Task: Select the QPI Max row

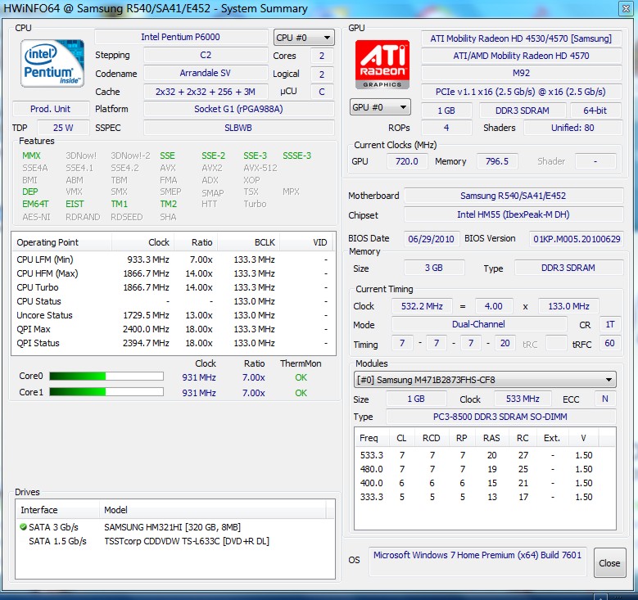Action: [x=173, y=329]
